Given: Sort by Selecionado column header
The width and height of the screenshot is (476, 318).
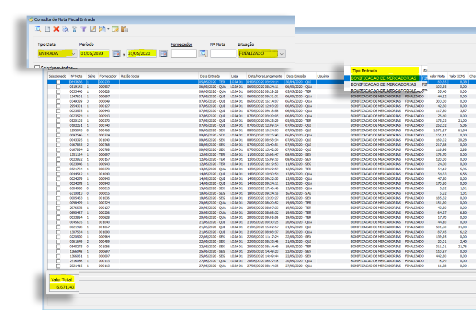Looking at the screenshot, I should pos(57,76).
